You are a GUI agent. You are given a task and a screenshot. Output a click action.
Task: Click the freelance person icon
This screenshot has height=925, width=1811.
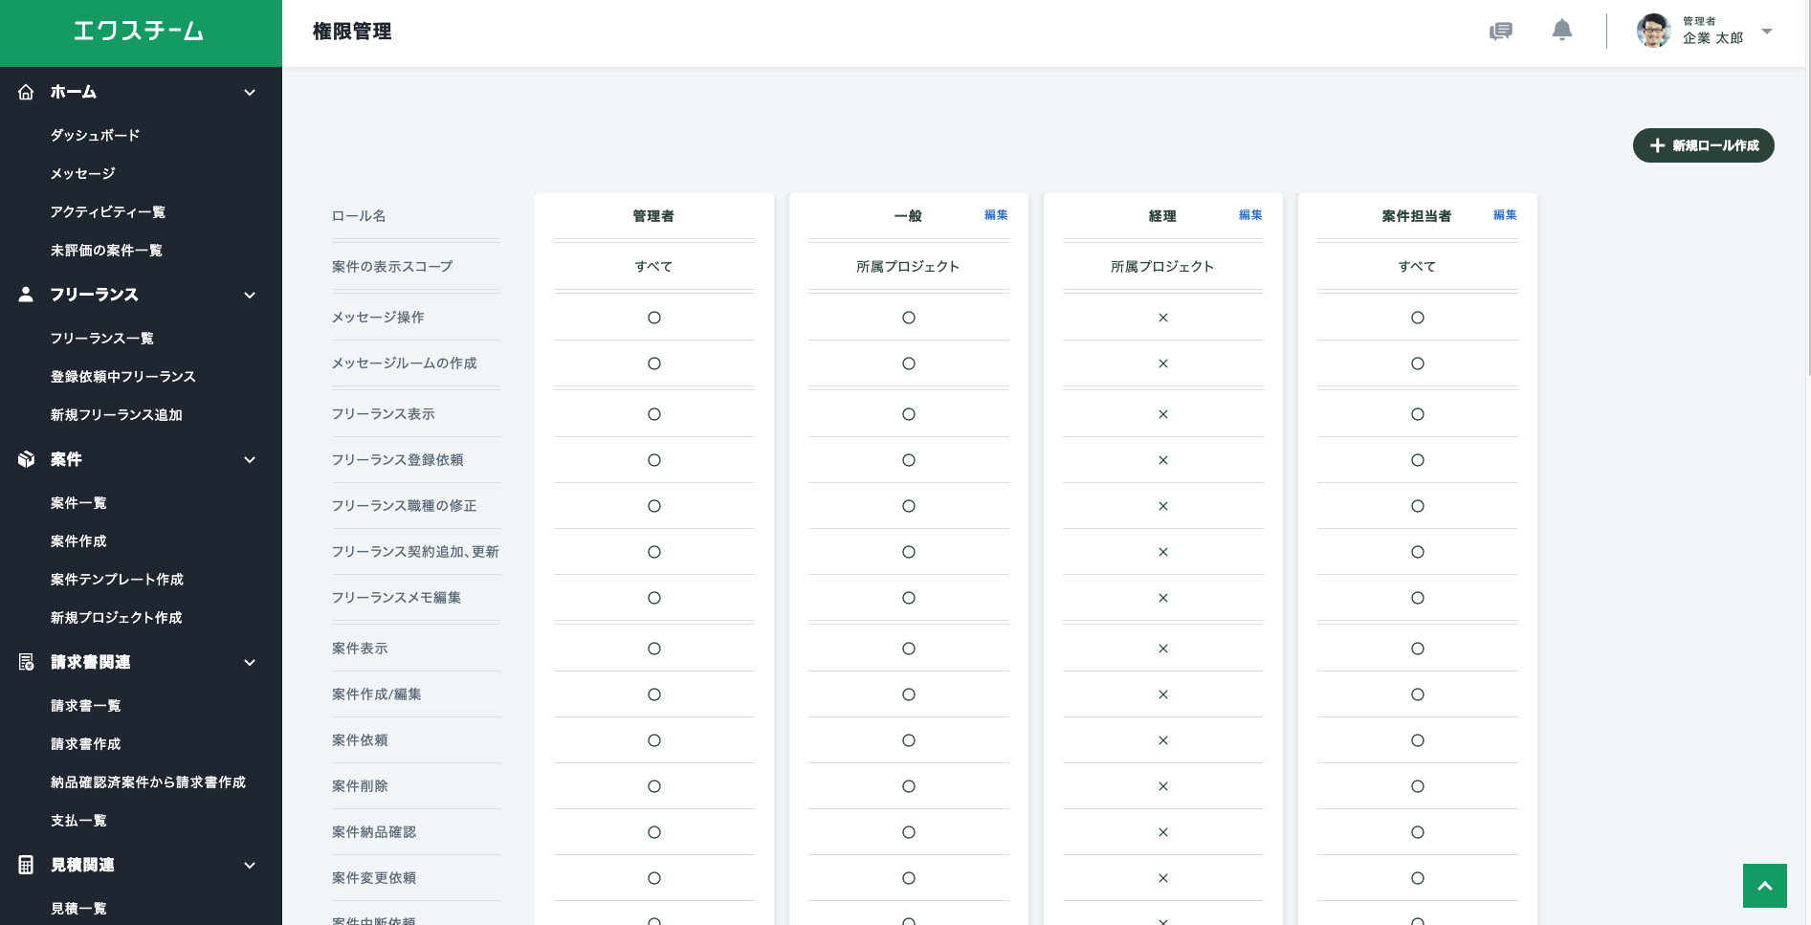click(x=26, y=295)
